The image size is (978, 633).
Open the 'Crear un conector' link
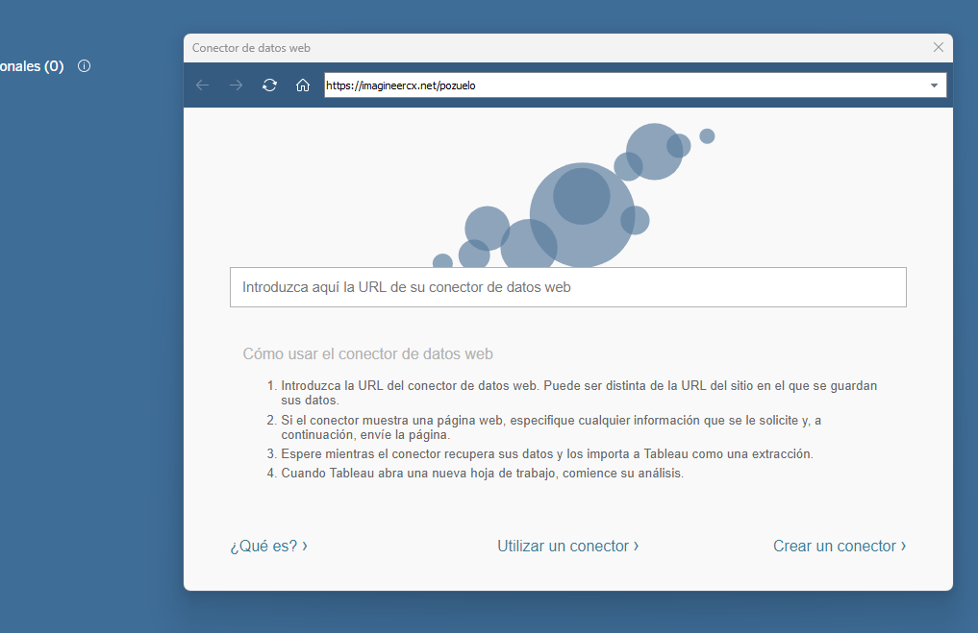[x=839, y=546]
